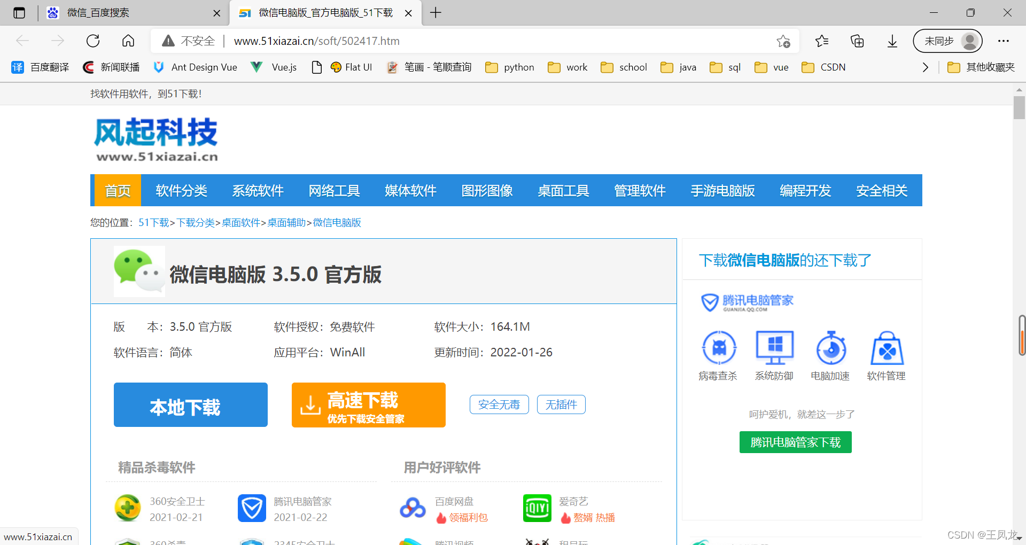Select 软件分类 in site navigation
Viewport: 1026px width, 545px height.
coord(181,190)
